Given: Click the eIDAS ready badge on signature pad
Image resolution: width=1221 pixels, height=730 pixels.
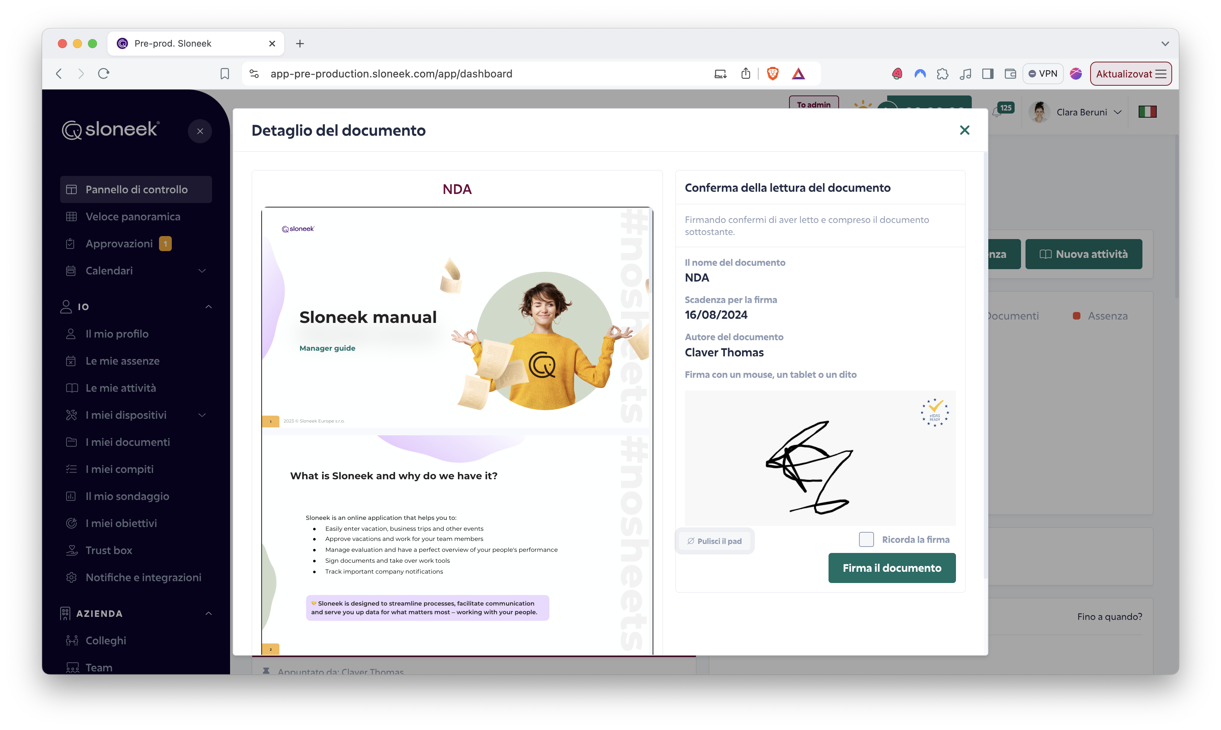Looking at the screenshot, I should [935, 413].
